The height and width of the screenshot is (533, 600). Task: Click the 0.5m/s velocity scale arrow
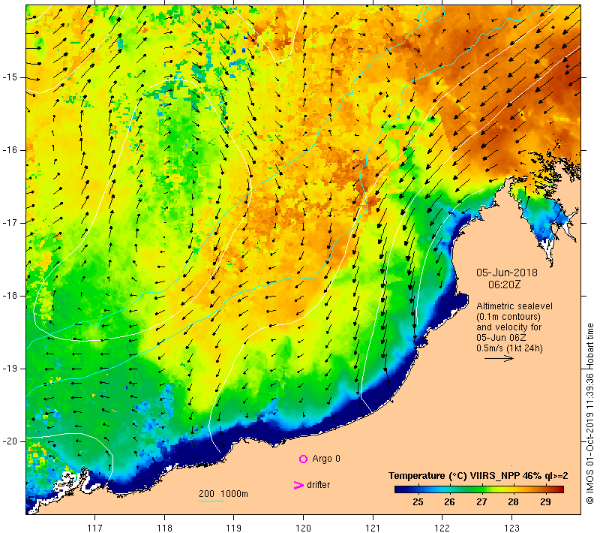(x=499, y=359)
